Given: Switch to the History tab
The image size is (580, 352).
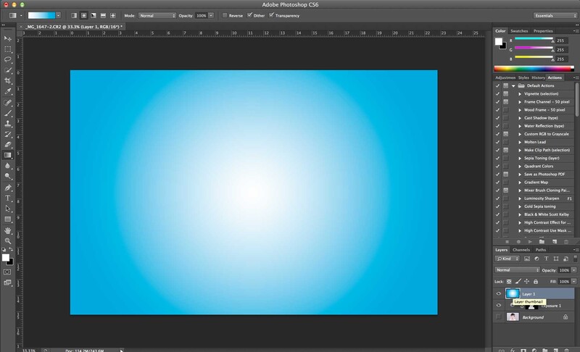Looking at the screenshot, I should (538, 77).
